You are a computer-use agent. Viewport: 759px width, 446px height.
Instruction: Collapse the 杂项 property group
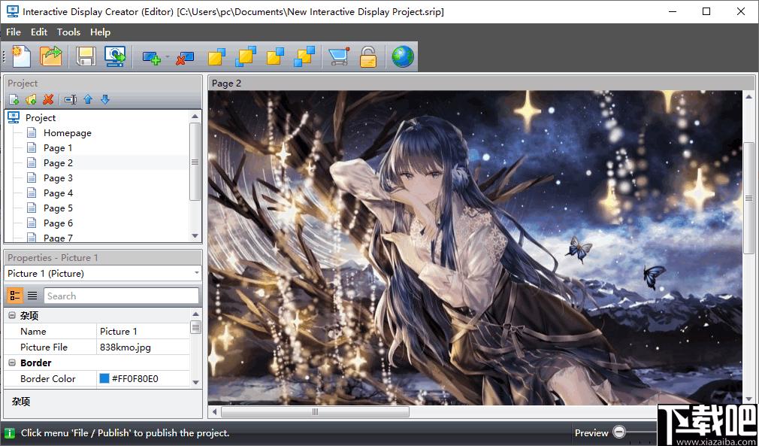click(11, 316)
